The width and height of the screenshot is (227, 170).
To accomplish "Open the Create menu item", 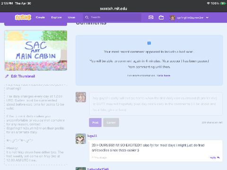I will point(40,17).
